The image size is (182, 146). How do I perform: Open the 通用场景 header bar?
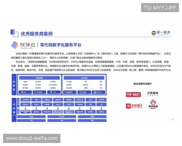click(x=39, y=78)
